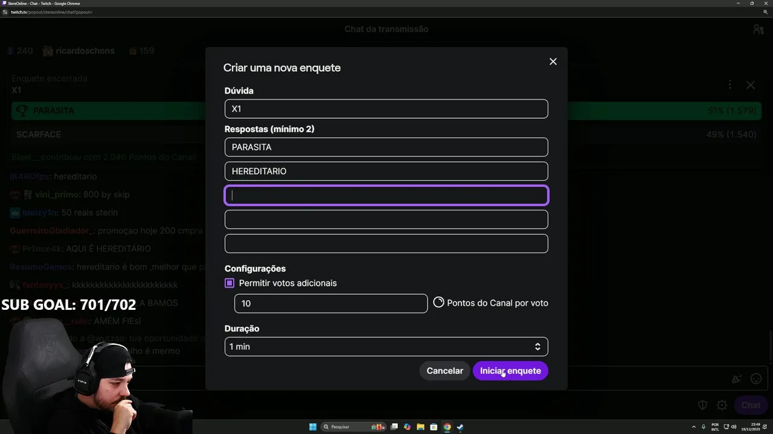
Task: Dismiss the ended poll banner with X
Action: (x=750, y=85)
